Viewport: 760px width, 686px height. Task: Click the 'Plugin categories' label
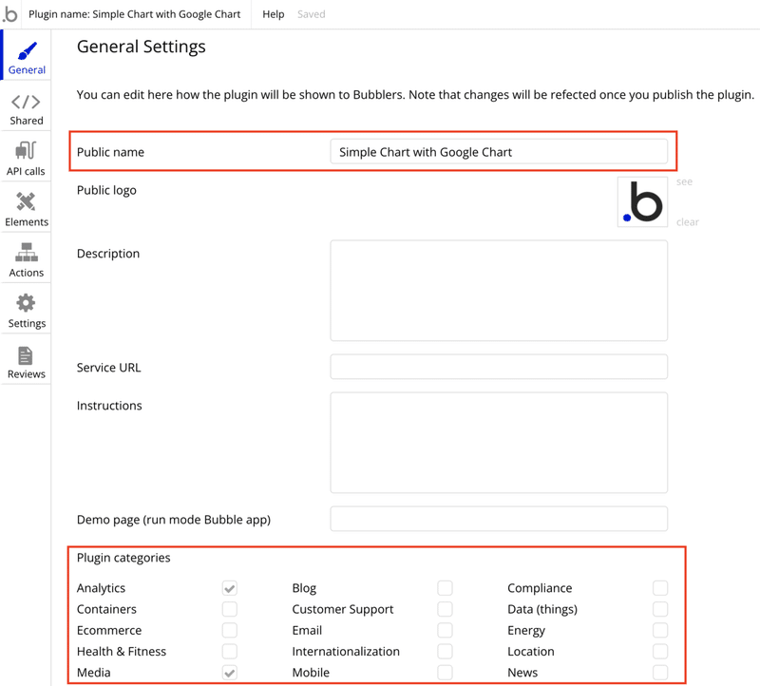click(123, 558)
